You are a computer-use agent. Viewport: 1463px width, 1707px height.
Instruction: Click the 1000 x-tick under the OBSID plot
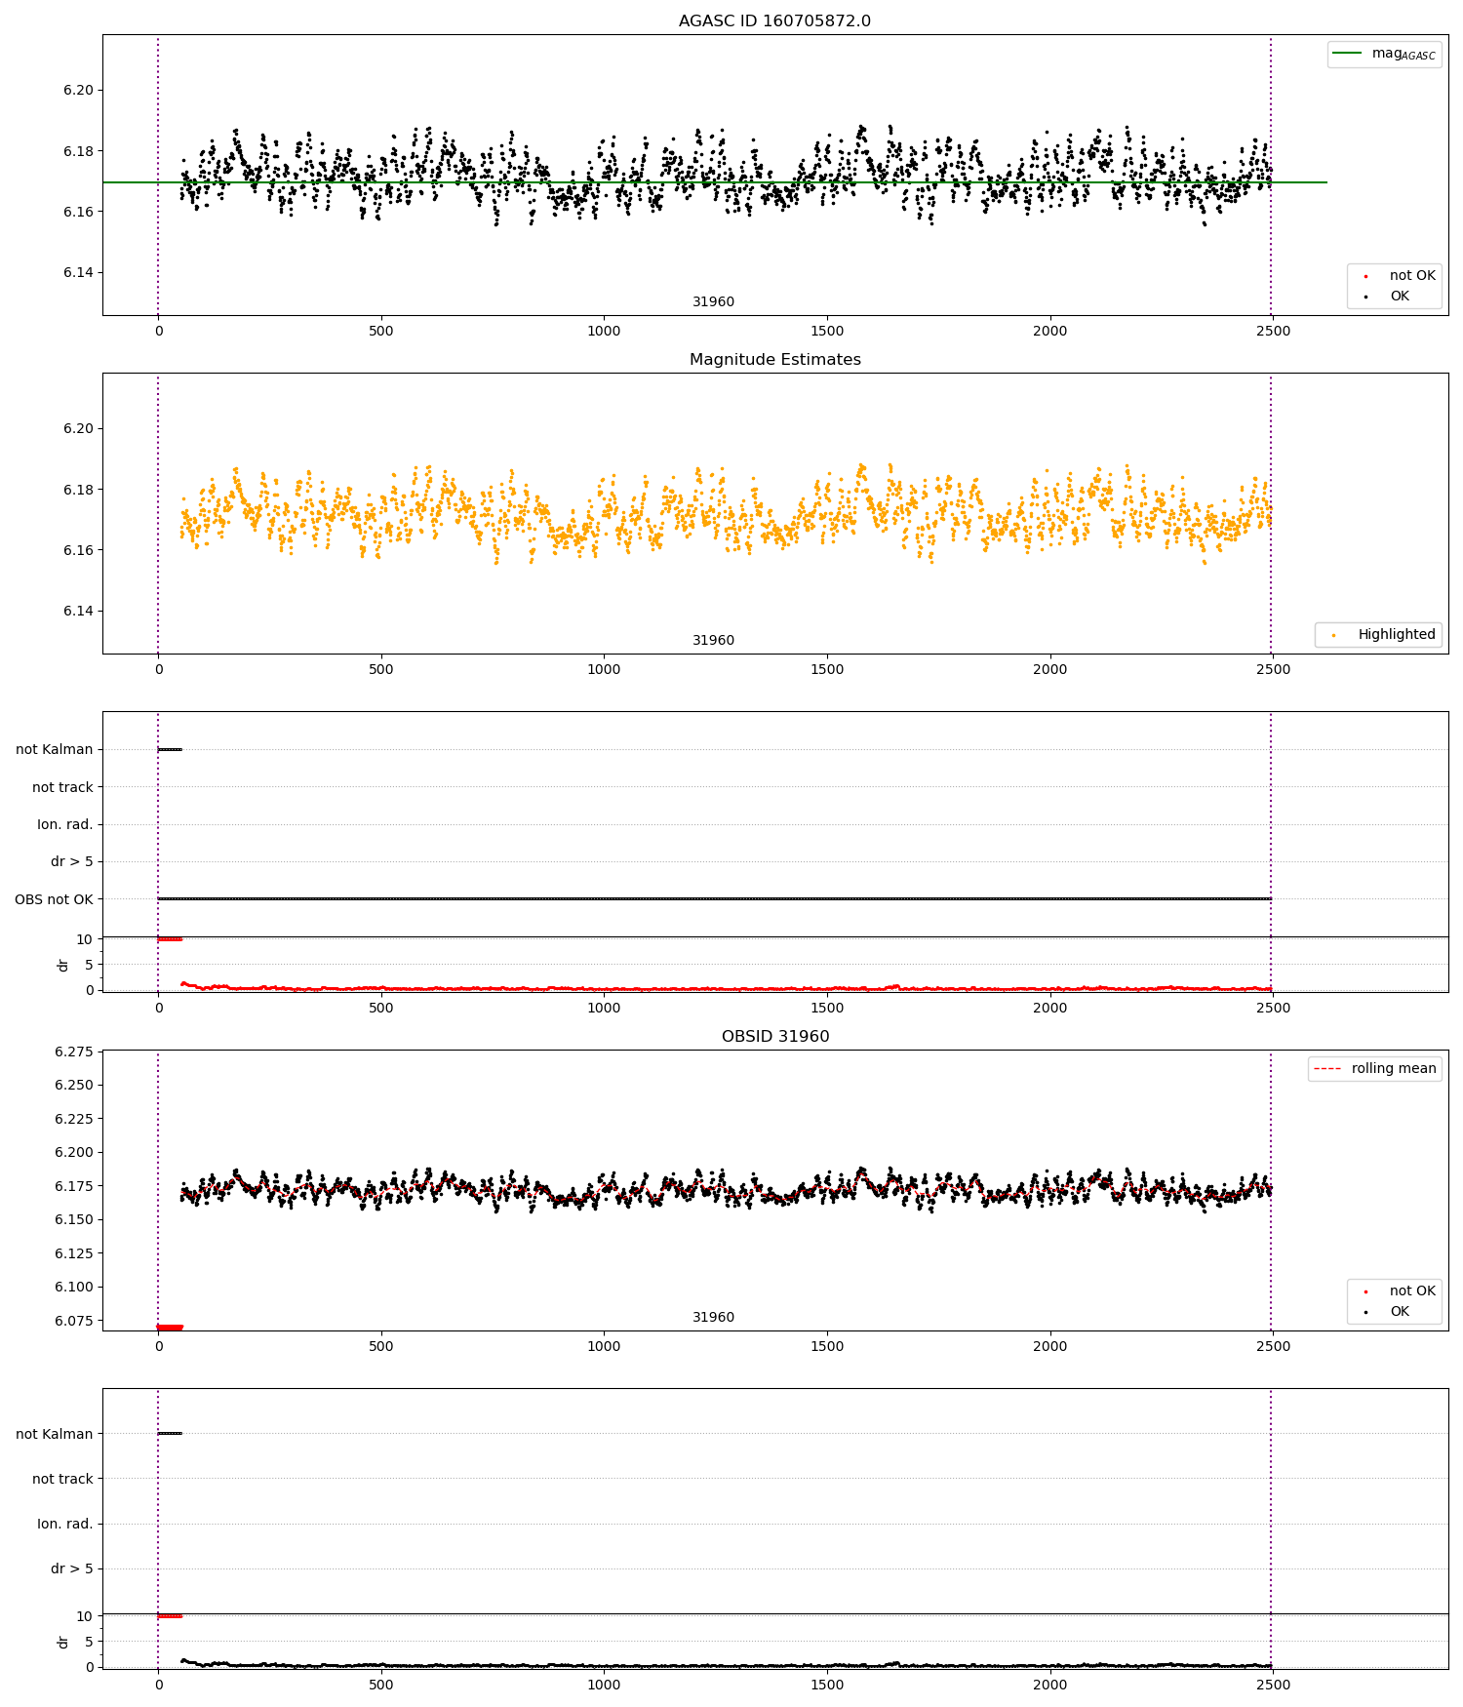pyautogui.click(x=604, y=1346)
